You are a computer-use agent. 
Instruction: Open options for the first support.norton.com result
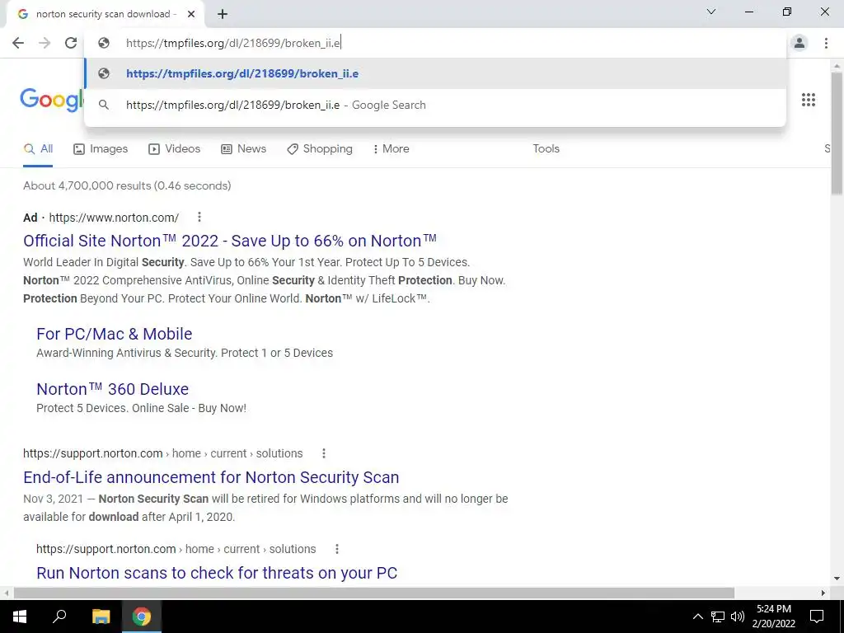pos(323,454)
